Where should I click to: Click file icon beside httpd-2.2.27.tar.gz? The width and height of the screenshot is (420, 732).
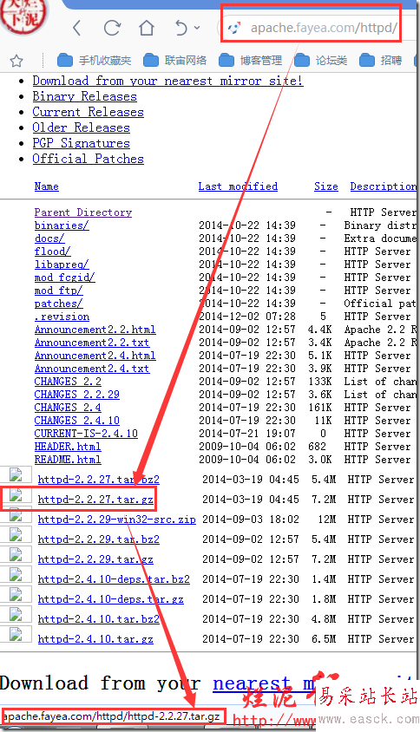16,495
